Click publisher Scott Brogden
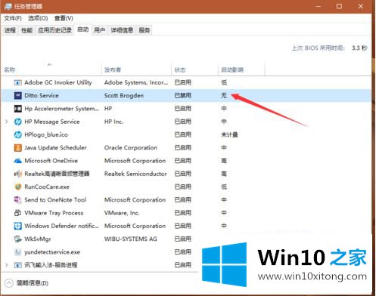The image size is (376, 296). [x=124, y=96]
